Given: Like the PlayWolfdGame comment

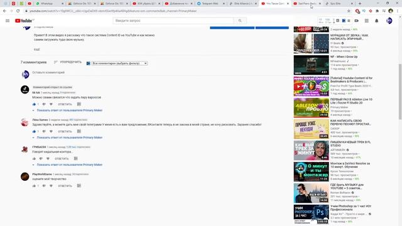Looking at the screenshot, I should 34,186.
